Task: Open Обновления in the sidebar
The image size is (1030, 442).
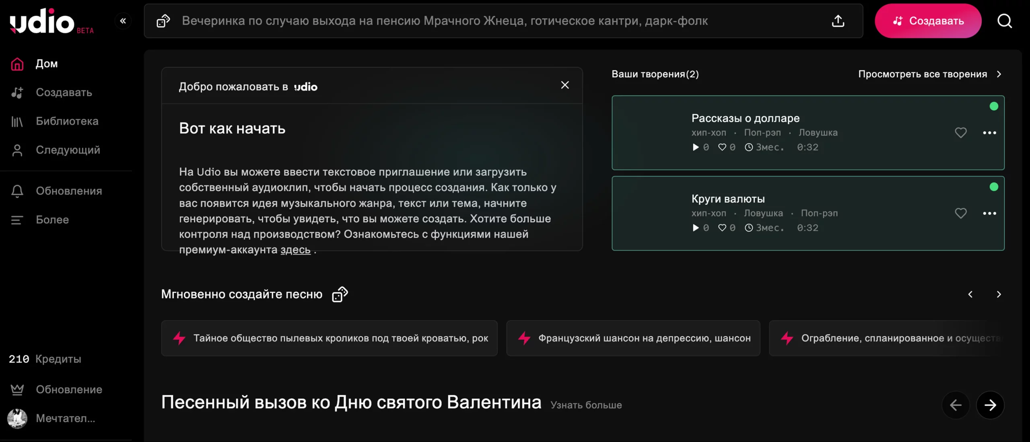Action: [69, 191]
